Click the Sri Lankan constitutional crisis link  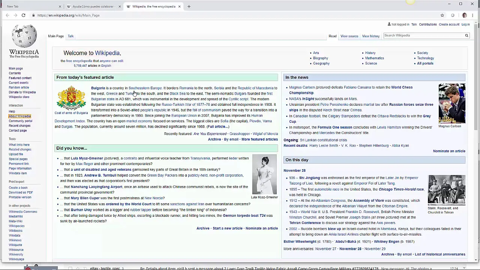click(323, 140)
